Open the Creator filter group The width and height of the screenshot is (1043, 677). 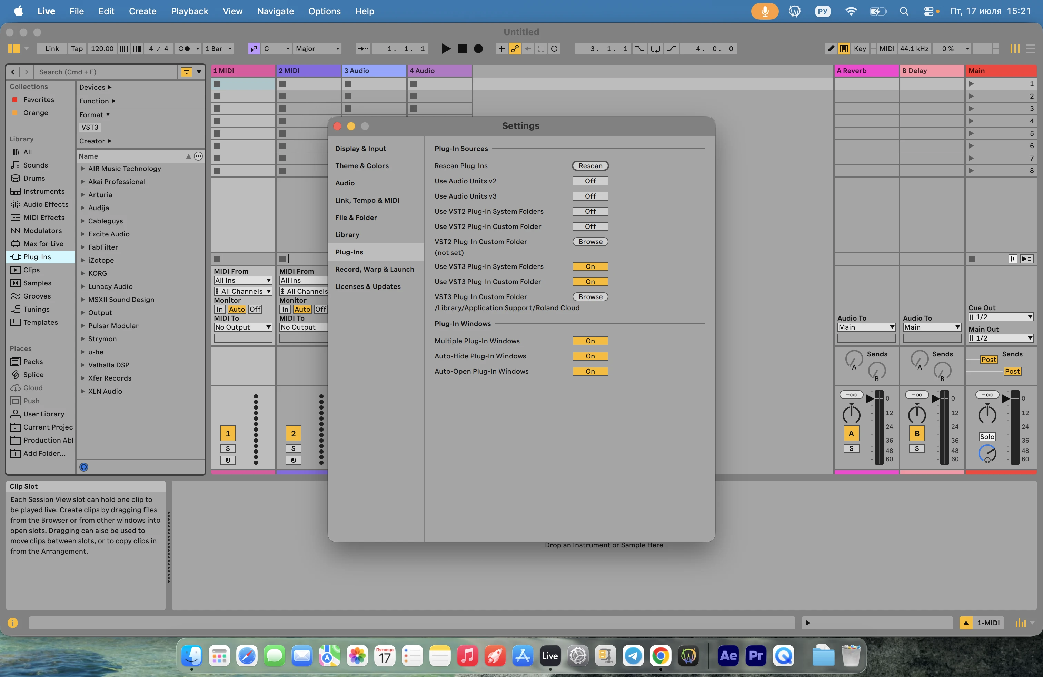[x=96, y=141]
